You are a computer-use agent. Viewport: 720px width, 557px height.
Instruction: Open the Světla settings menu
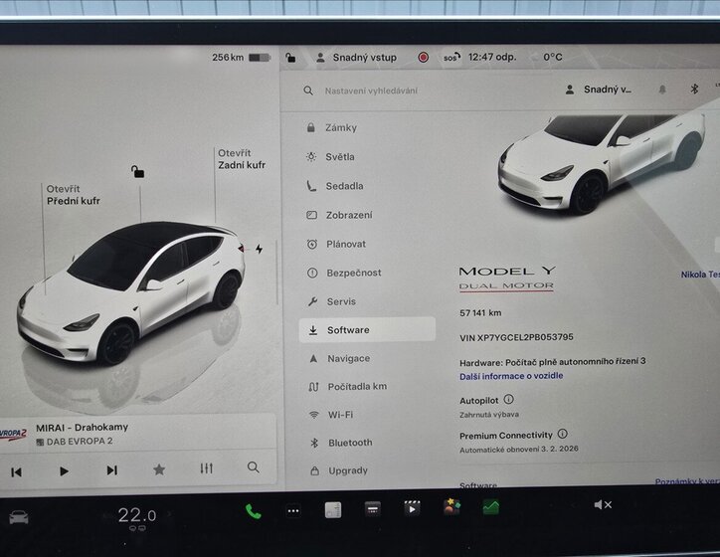pos(330,156)
